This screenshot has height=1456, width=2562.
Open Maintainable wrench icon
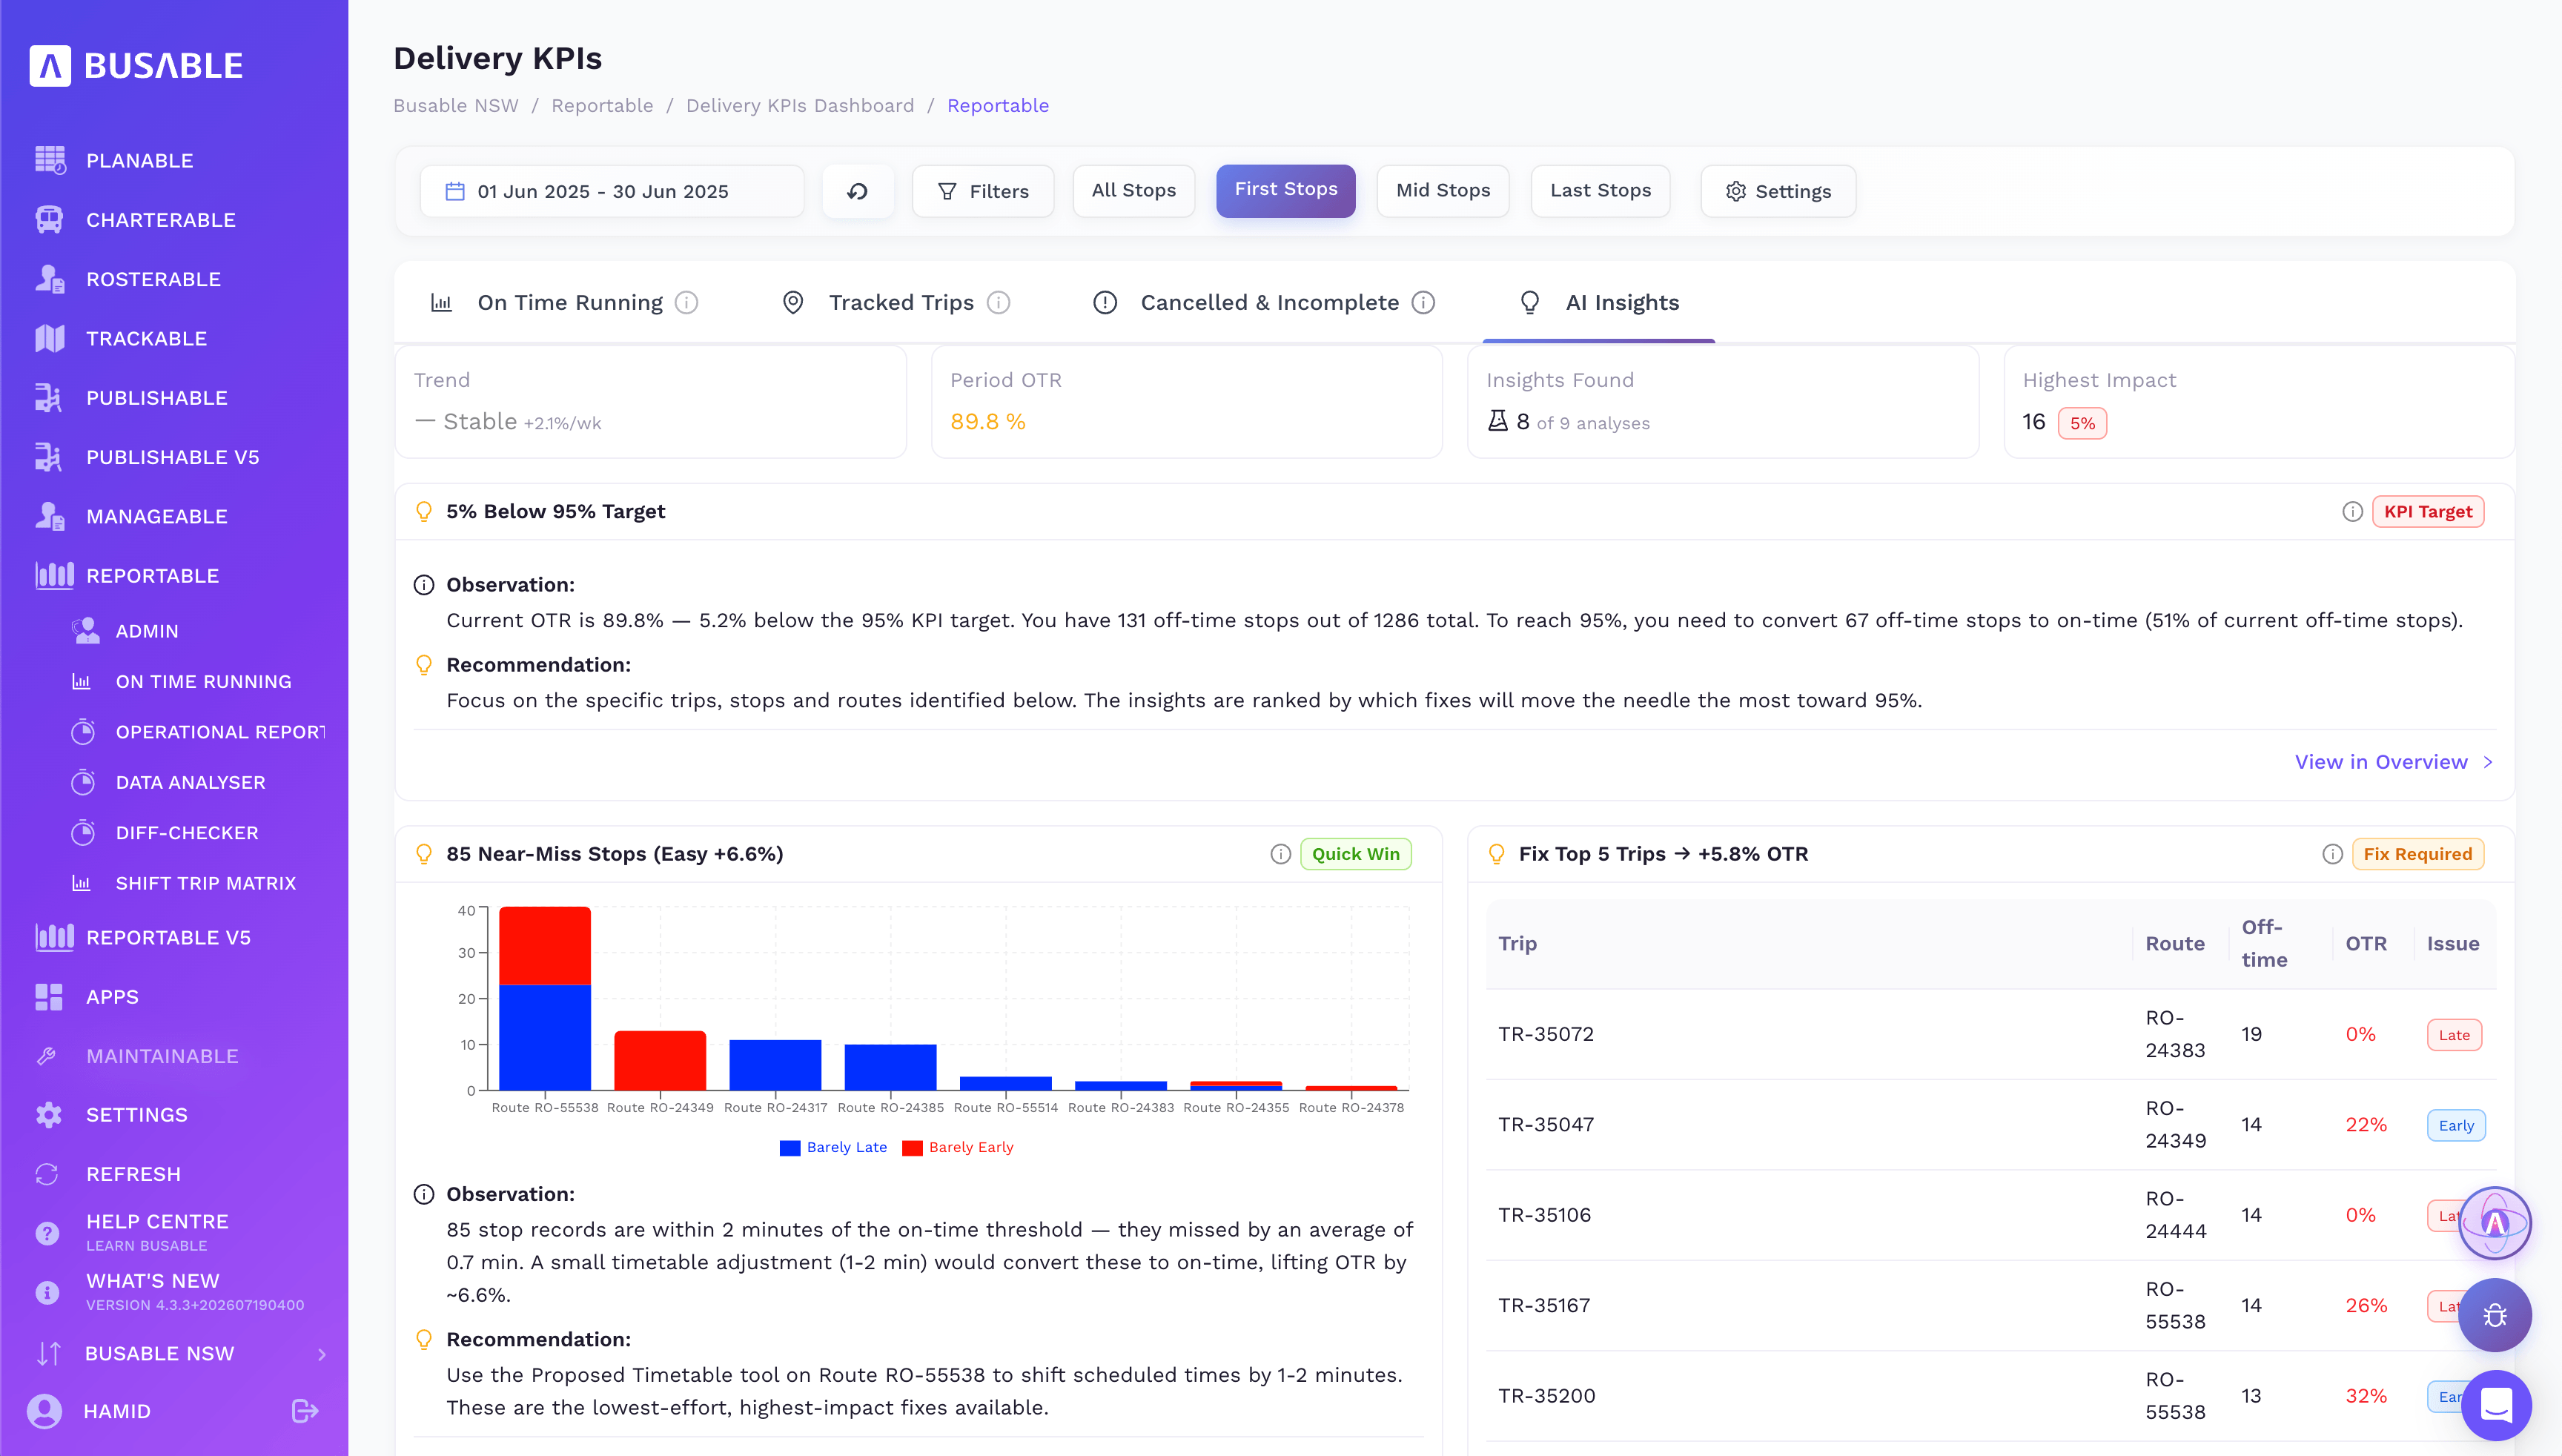[47, 1056]
